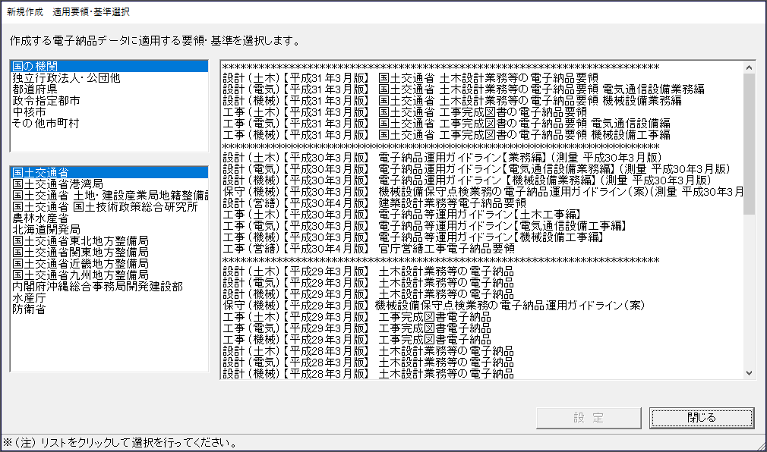Select 国土交通省九州地方整備局 list item
Screen dimensions: 767x452
tap(109, 275)
